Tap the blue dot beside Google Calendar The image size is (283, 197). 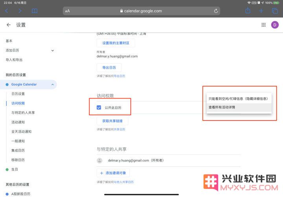click(x=7, y=85)
